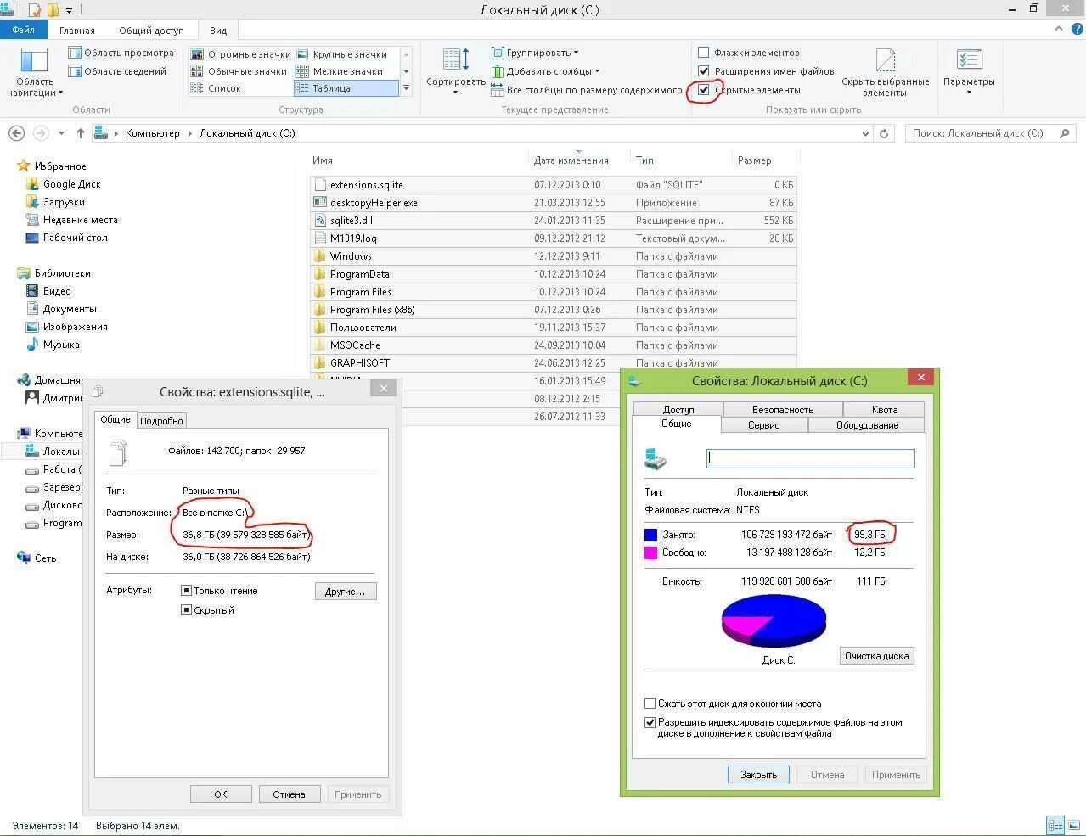Size all columns to fit content
The width and height of the screenshot is (1086, 836).
point(587,90)
